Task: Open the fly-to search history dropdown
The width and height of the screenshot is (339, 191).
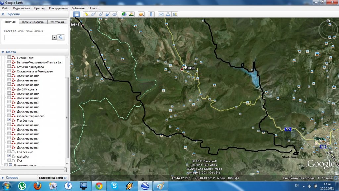Action: (54, 38)
